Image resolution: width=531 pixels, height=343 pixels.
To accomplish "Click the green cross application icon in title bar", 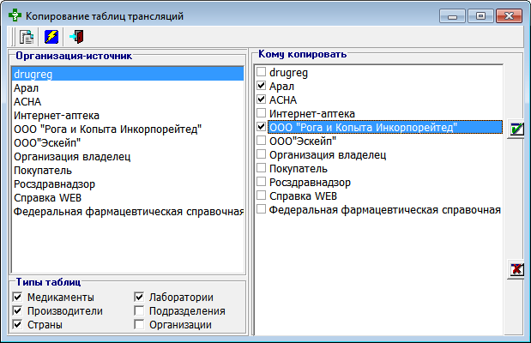I will click(x=15, y=15).
